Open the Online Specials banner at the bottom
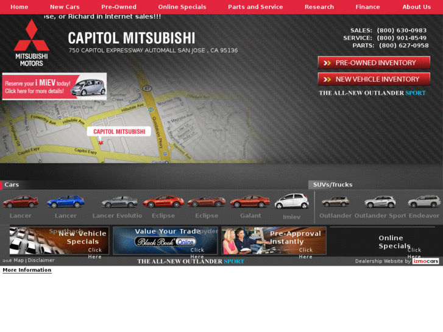This screenshot has width=443, height=332. pos(383,242)
